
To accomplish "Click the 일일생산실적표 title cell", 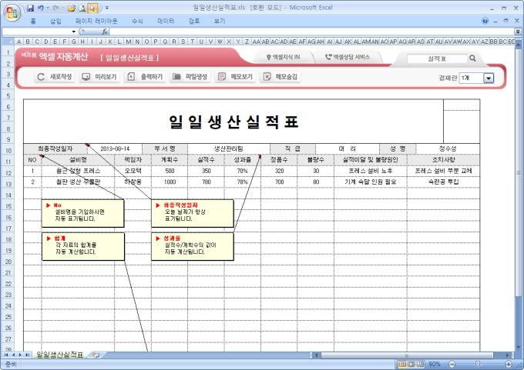I will pyautogui.click(x=233, y=122).
